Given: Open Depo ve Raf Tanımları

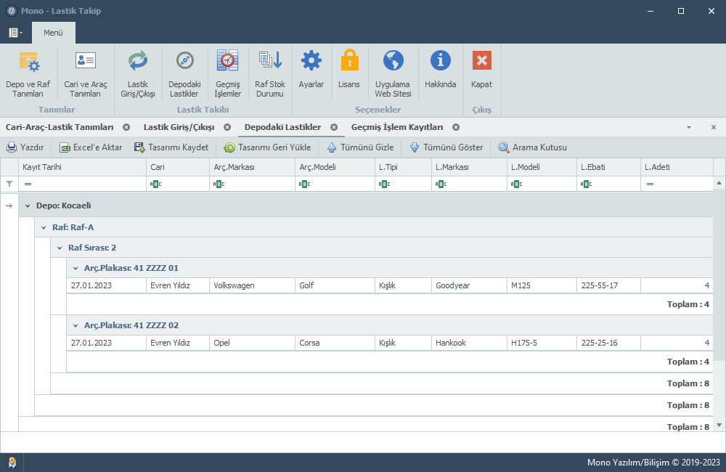Looking at the screenshot, I should (28, 73).
